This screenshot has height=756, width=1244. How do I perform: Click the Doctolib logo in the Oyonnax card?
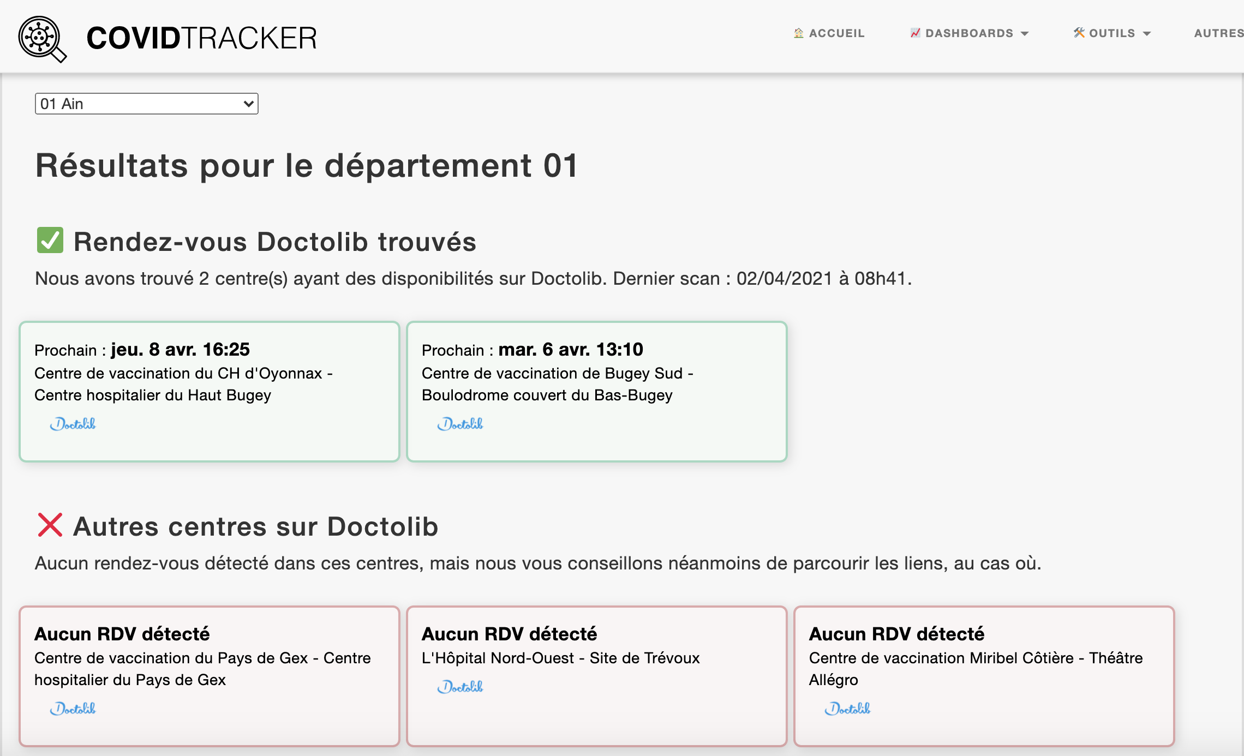pos(73,424)
